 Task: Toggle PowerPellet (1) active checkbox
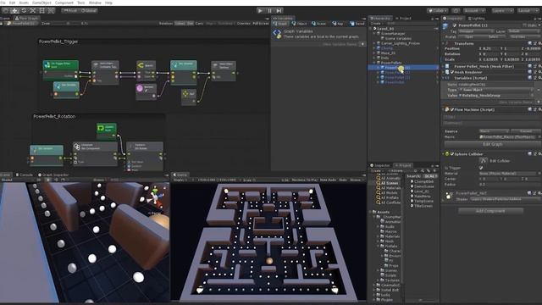455,25
